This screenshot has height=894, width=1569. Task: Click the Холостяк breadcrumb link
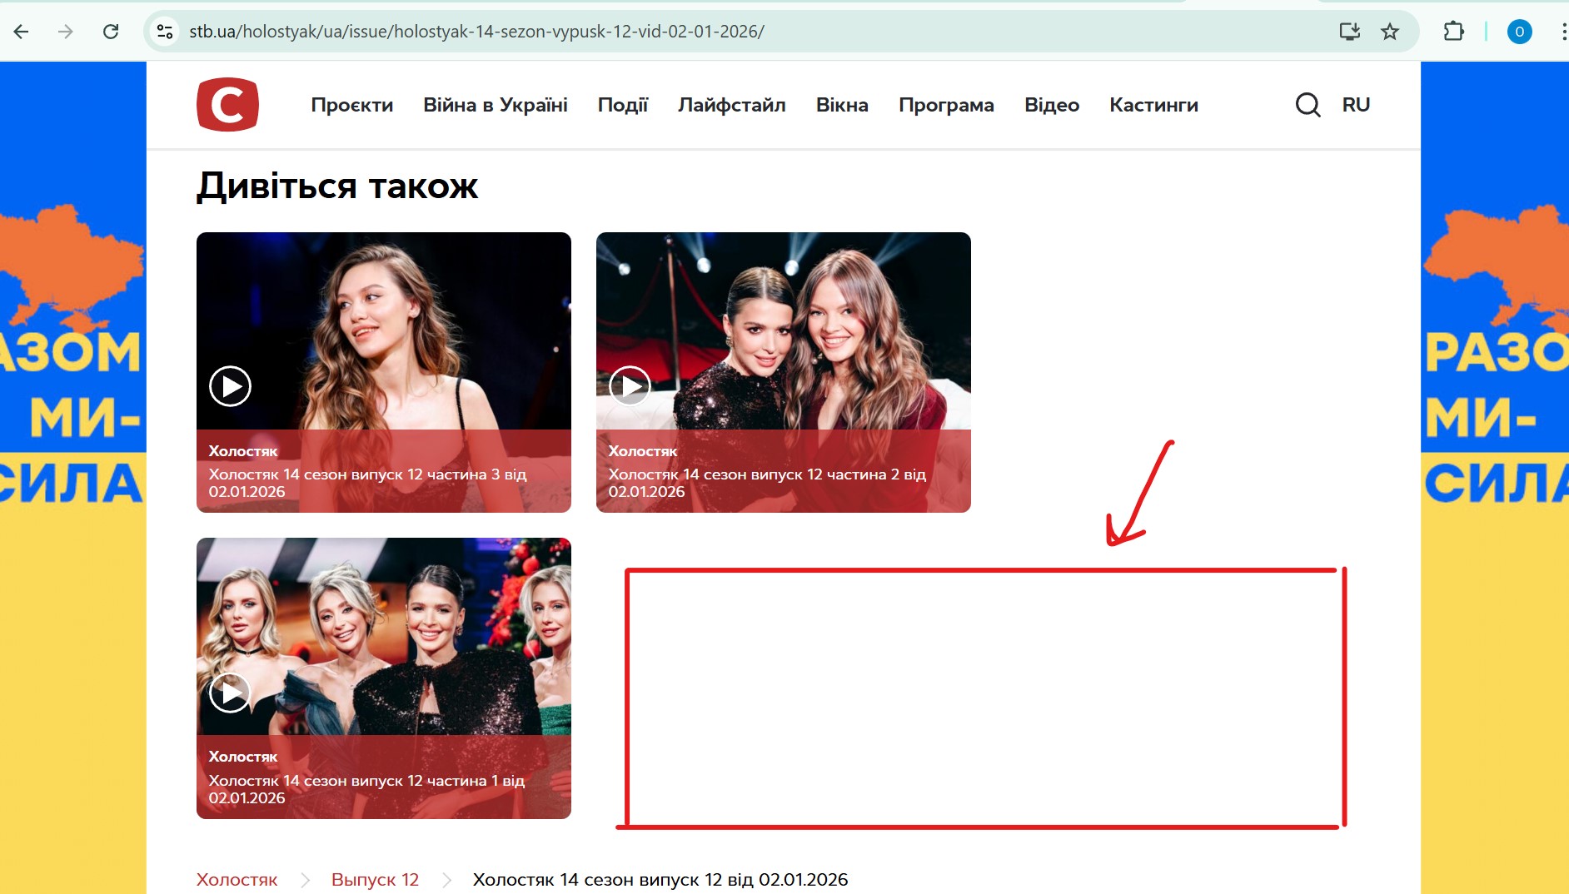pyautogui.click(x=237, y=880)
